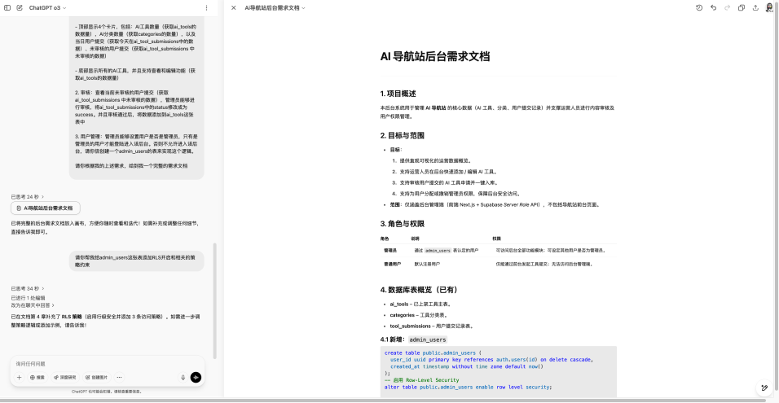This screenshot has height=403, width=779.
Task: Open the AI导航站后台需求文档 canvas chip
Action: pyautogui.click(x=45, y=208)
